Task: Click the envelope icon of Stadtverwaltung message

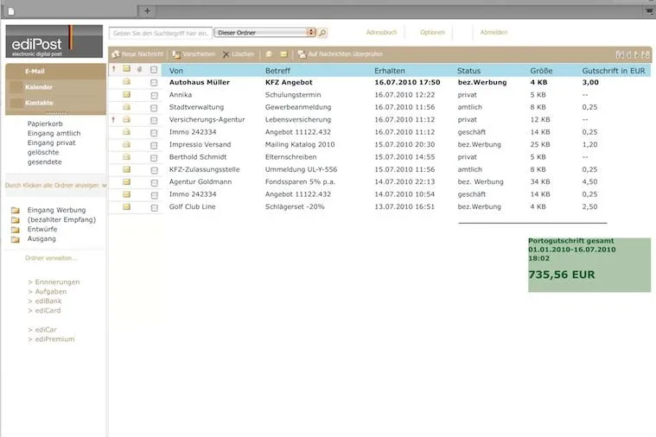Action: tap(126, 106)
